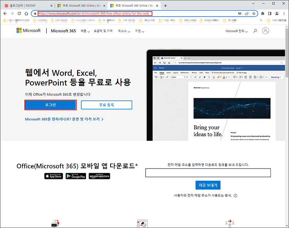This screenshot has width=289, height=228.
Task: Click the Microsoft 365 header link
Action: (x=63, y=31)
